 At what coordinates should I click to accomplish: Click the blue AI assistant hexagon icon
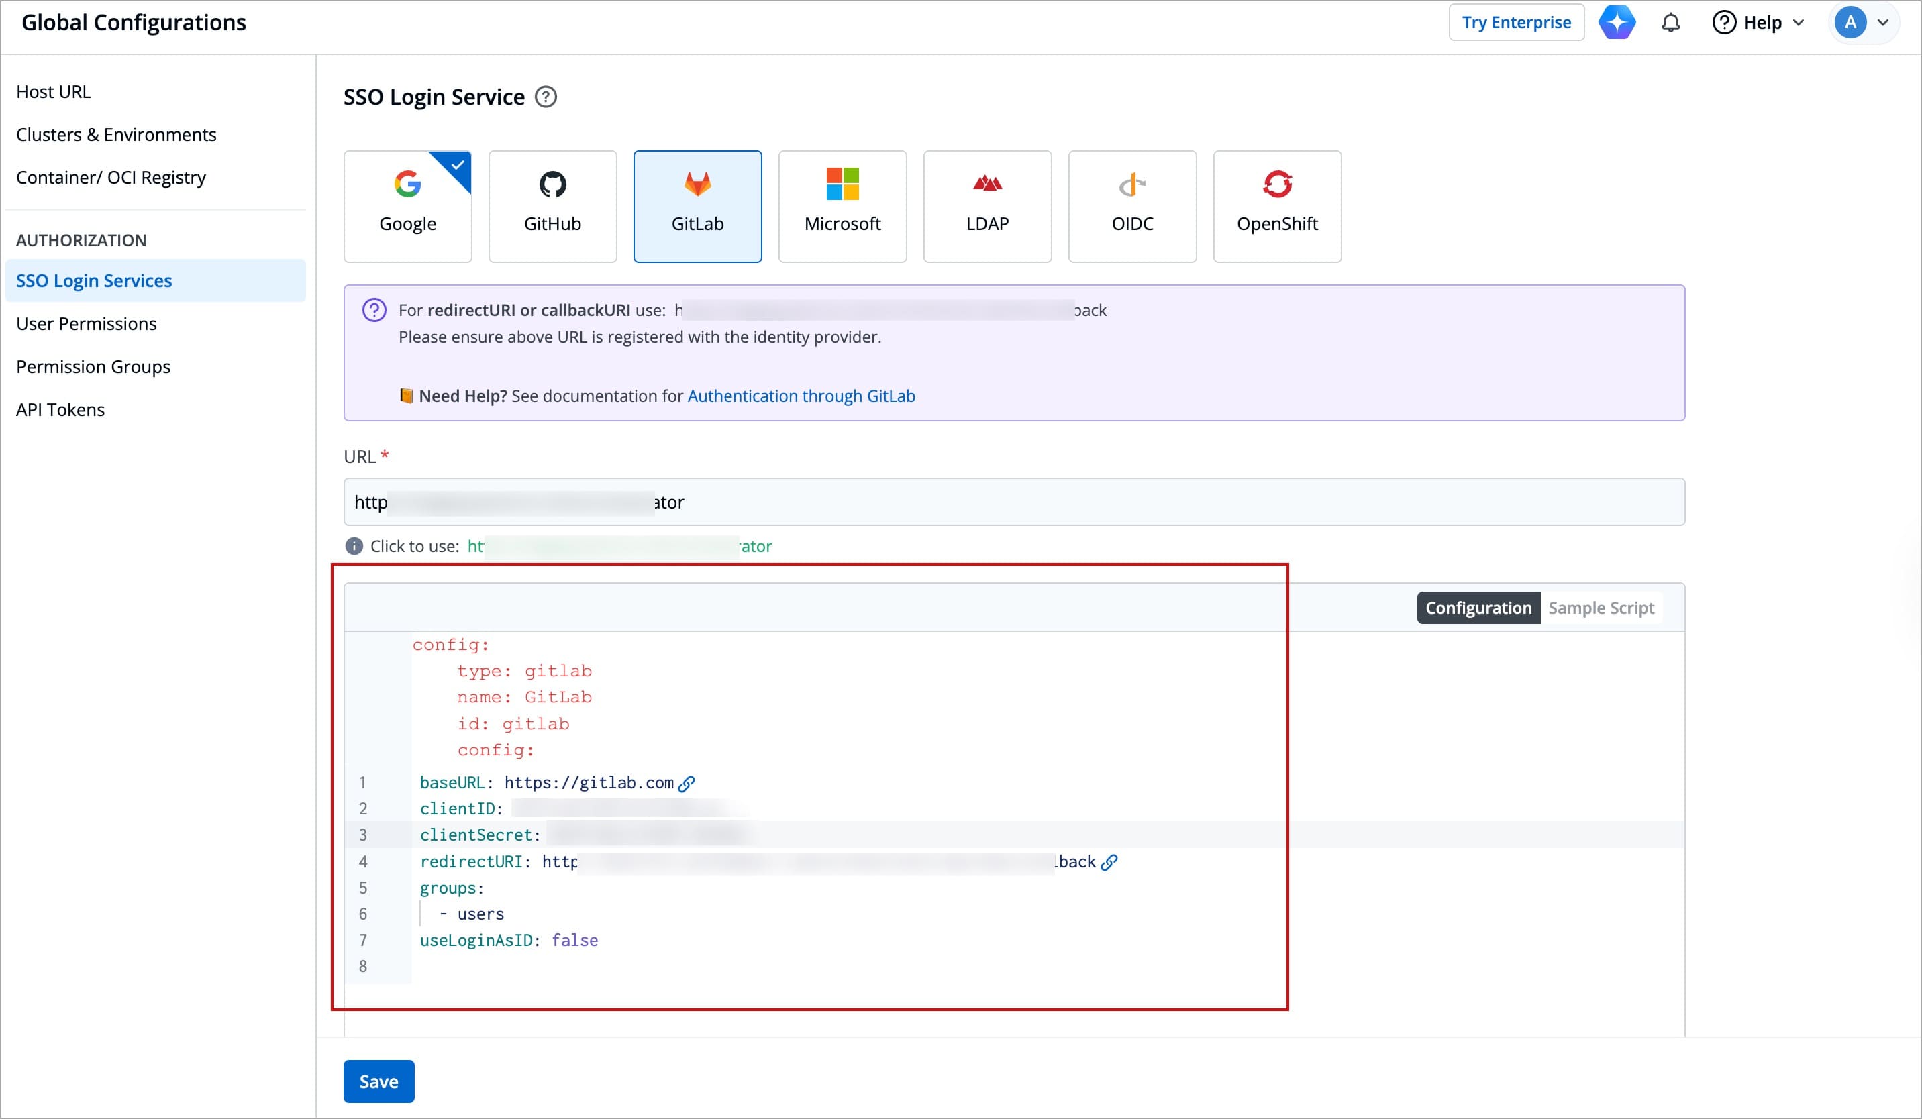[1617, 23]
